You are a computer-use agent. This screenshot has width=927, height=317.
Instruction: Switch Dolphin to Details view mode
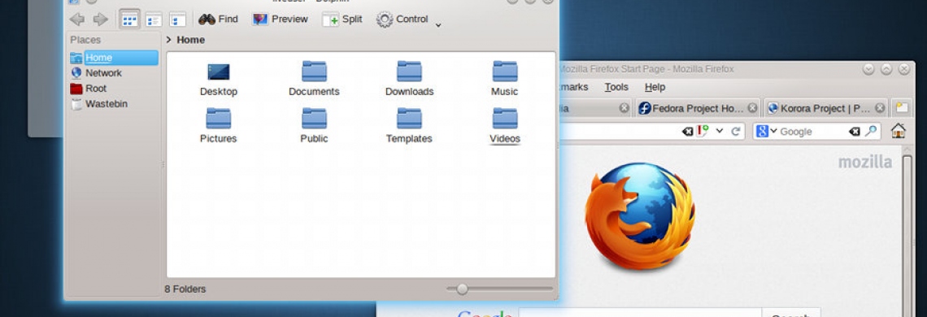coord(177,20)
